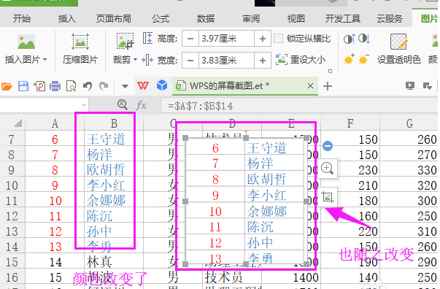
Task: Switch to the 页面布局 tab
Action: pos(114,19)
